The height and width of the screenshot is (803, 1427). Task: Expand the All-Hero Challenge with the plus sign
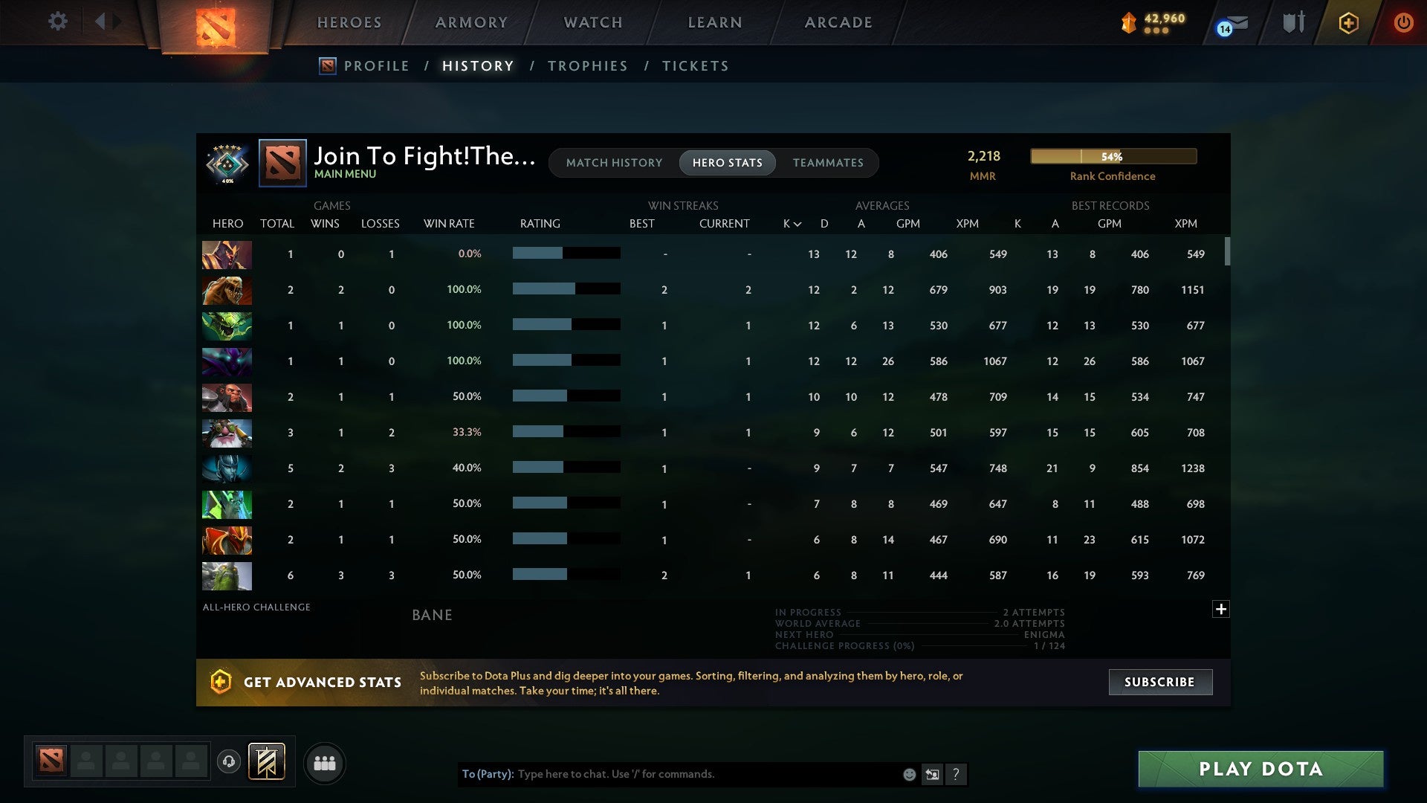point(1221,609)
